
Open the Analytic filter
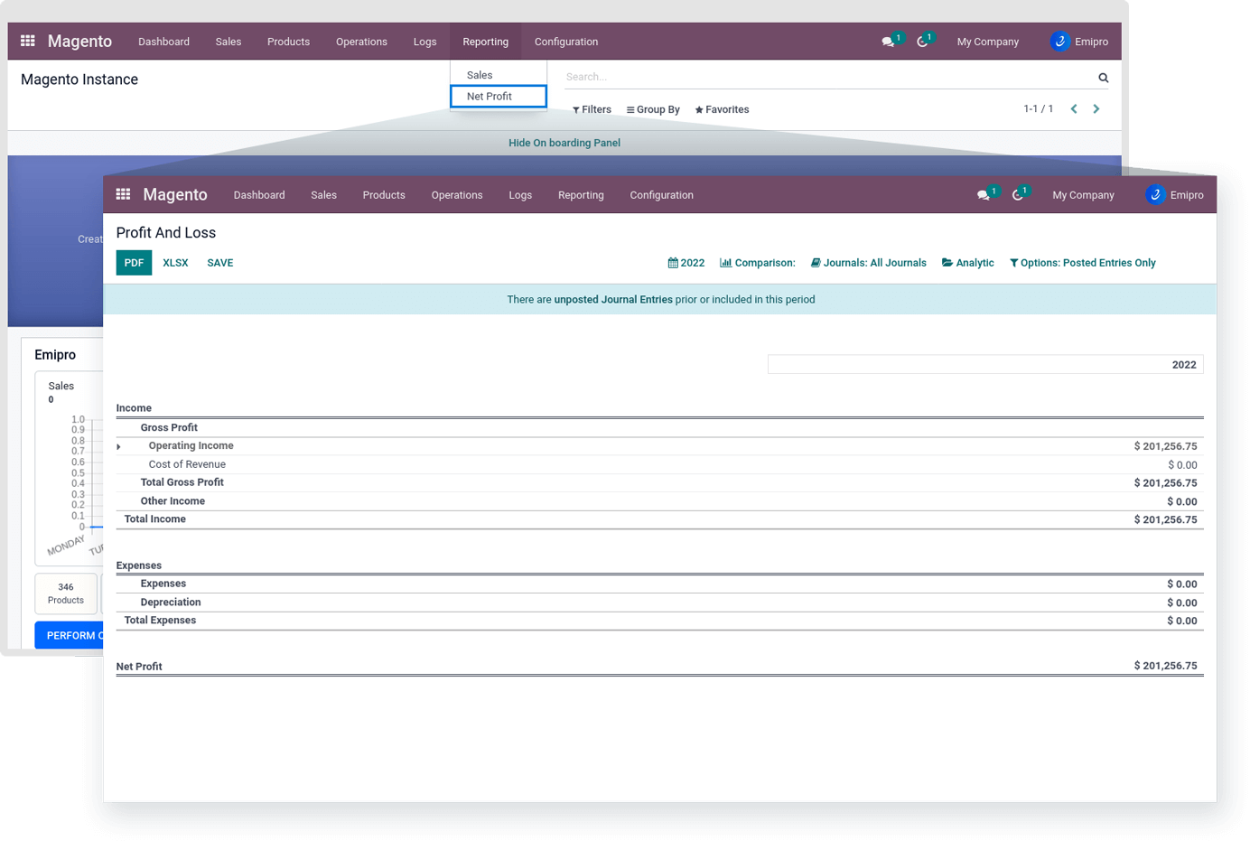pos(967,263)
